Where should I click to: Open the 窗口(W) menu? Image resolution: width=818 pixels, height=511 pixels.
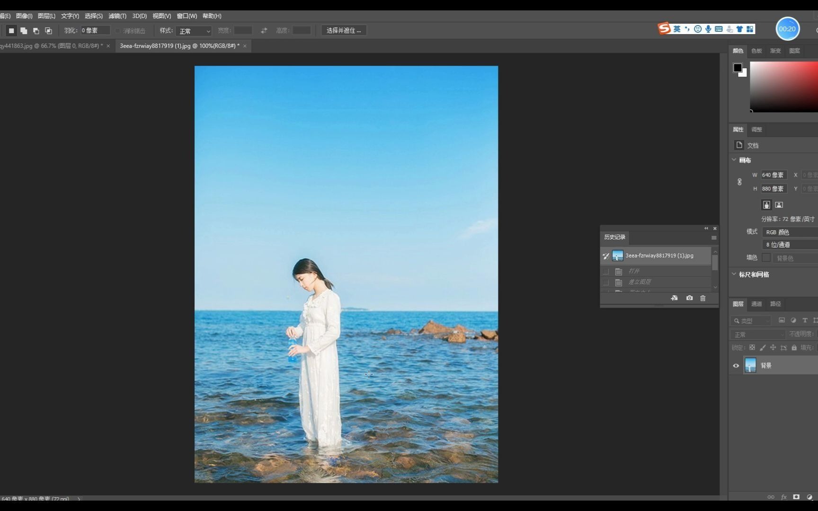pos(187,16)
